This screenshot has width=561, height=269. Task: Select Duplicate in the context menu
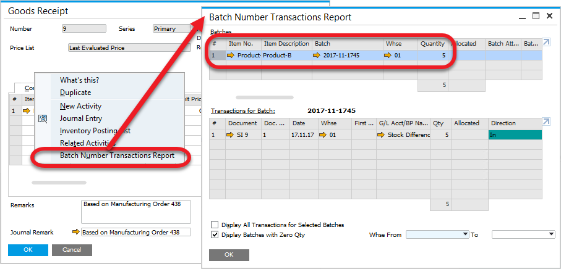[x=75, y=93]
